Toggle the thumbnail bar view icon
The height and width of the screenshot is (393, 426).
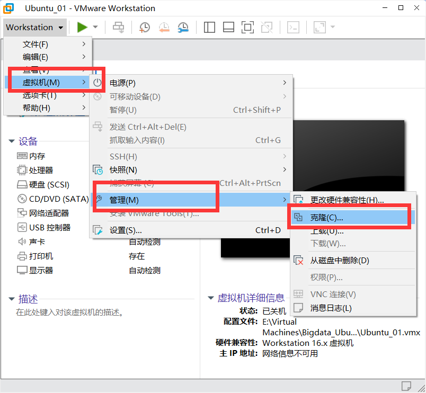coord(228,27)
